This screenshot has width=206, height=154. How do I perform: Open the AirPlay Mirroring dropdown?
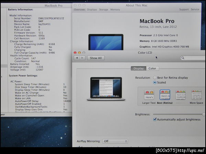click(115, 141)
